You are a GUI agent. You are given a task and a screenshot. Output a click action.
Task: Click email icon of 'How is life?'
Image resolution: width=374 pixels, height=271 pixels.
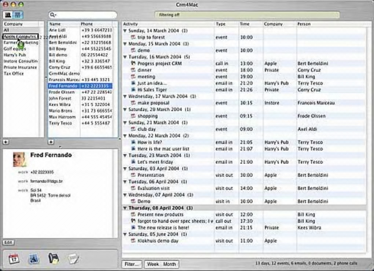click(x=133, y=142)
